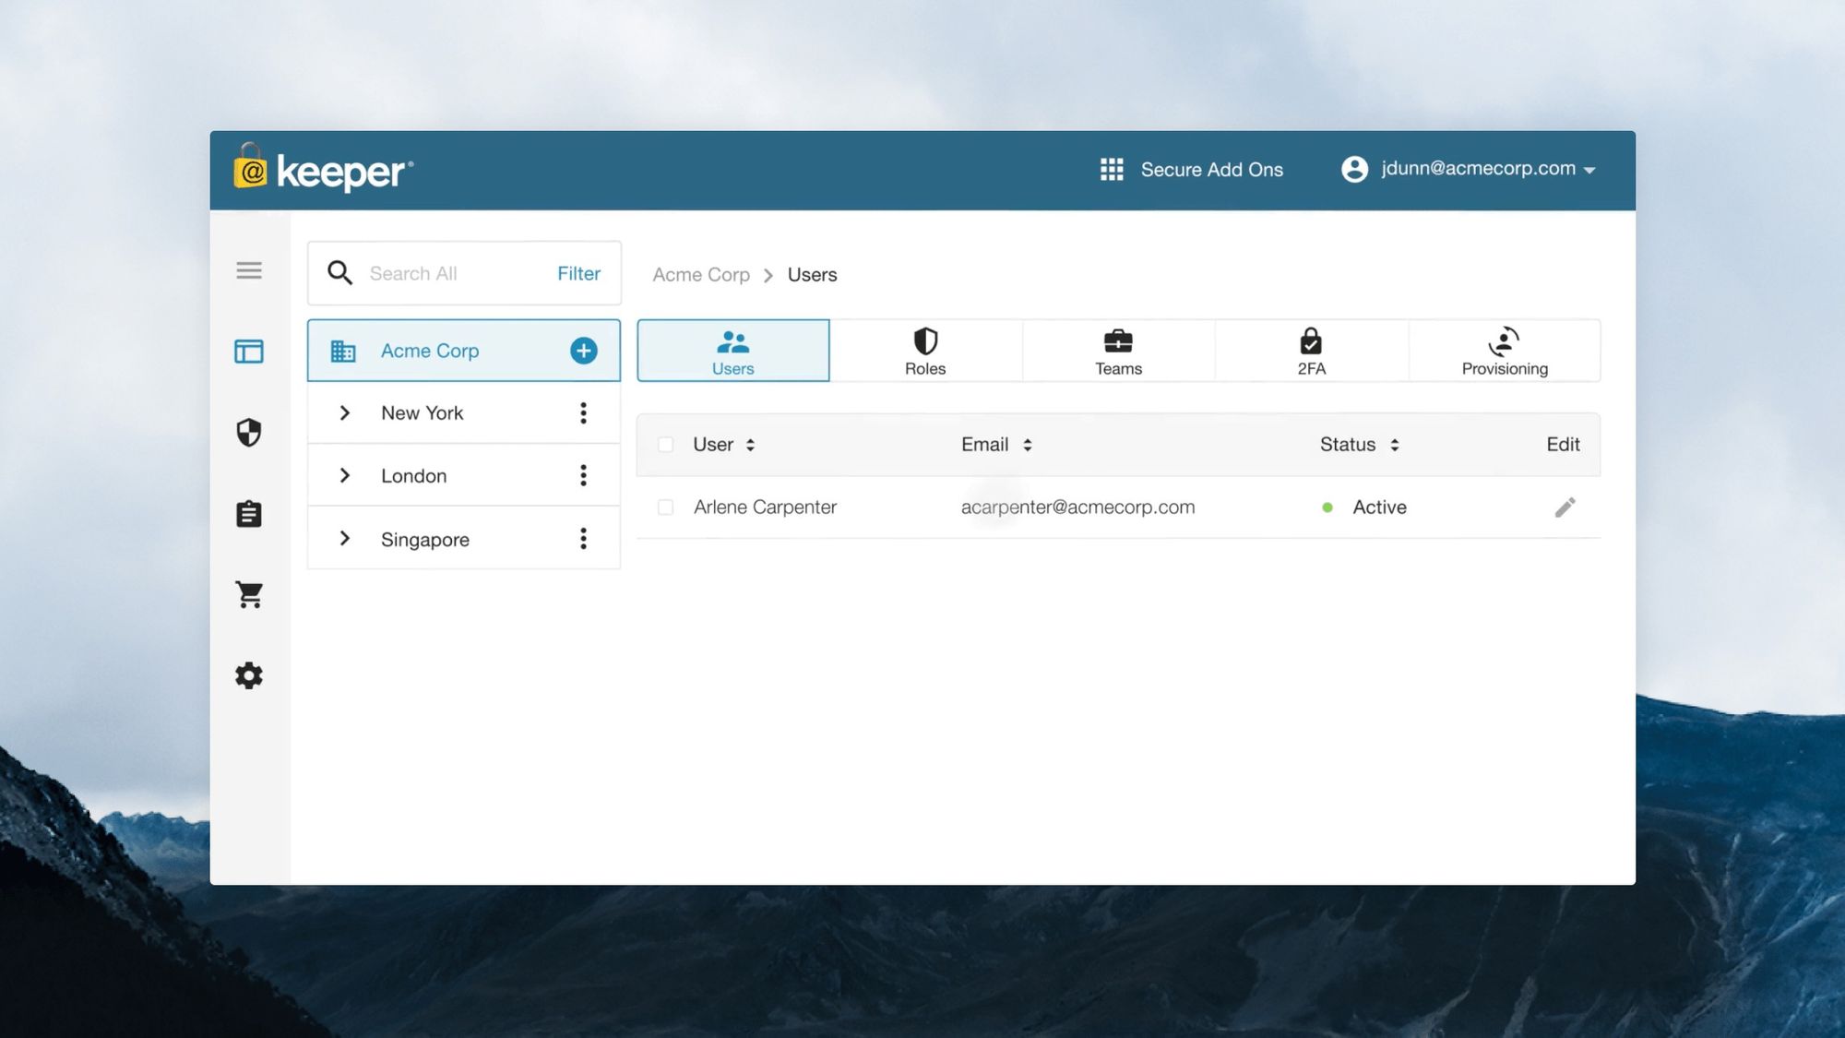Edit Arlene Carpenter with pencil icon
The height and width of the screenshot is (1038, 1845).
(x=1565, y=507)
